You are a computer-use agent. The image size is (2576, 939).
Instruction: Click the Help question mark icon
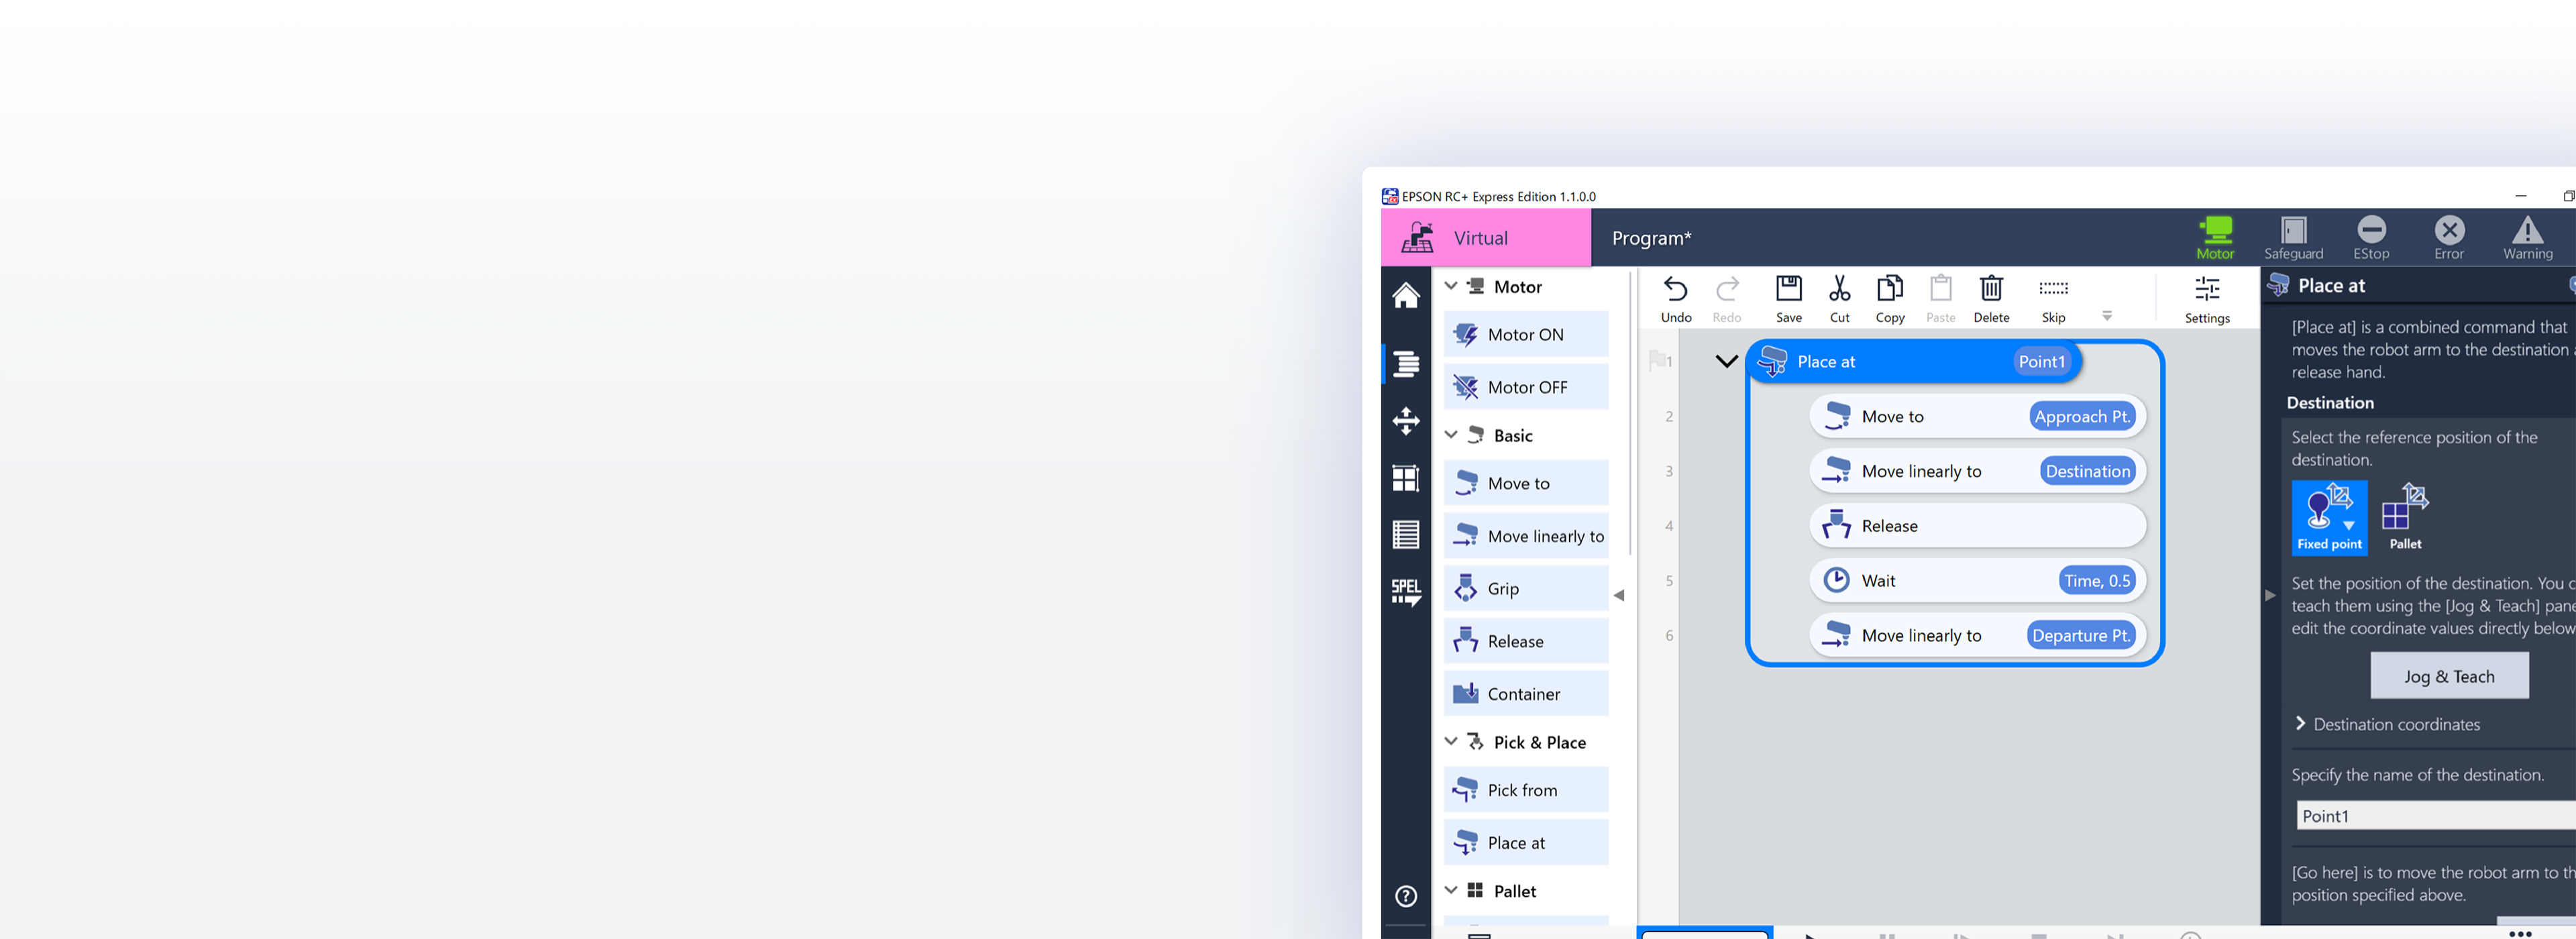[1405, 896]
